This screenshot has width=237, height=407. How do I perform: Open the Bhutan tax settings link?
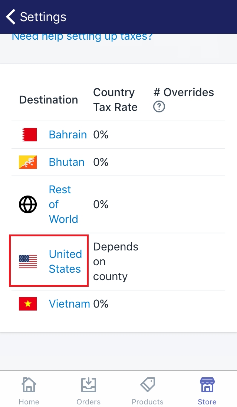pos(67,162)
